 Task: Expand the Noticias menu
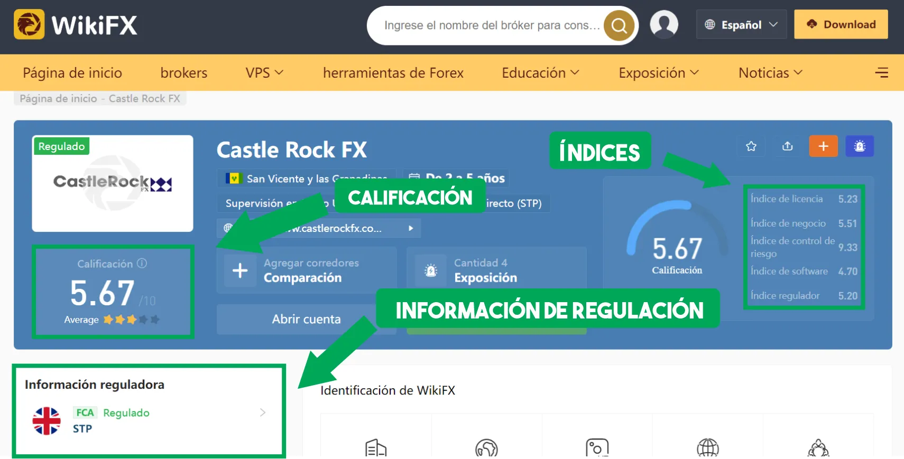[770, 72]
